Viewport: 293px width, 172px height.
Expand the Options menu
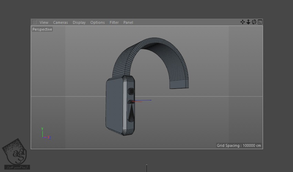click(x=98, y=22)
